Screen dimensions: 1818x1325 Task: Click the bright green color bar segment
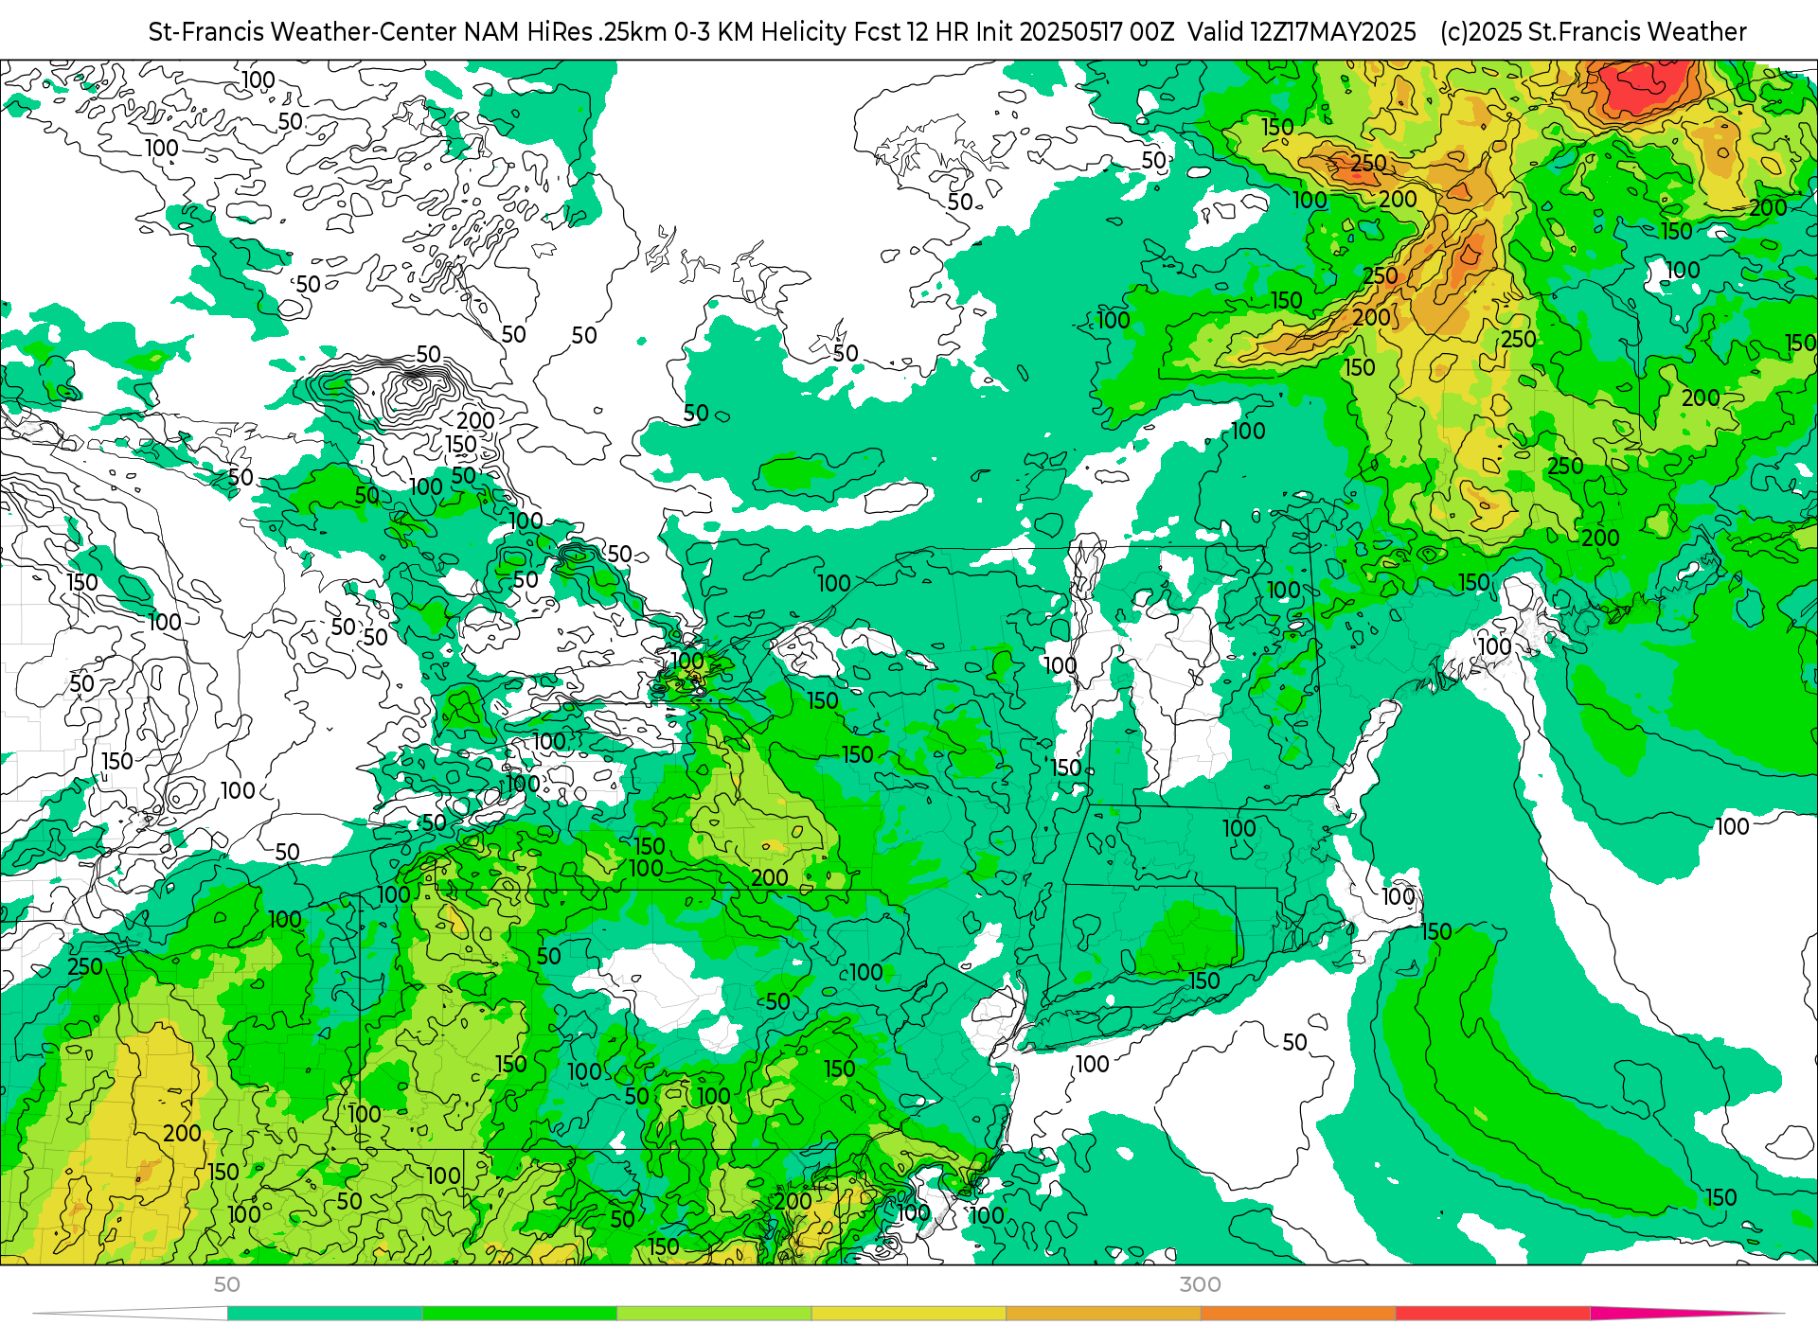[x=520, y=1314]
